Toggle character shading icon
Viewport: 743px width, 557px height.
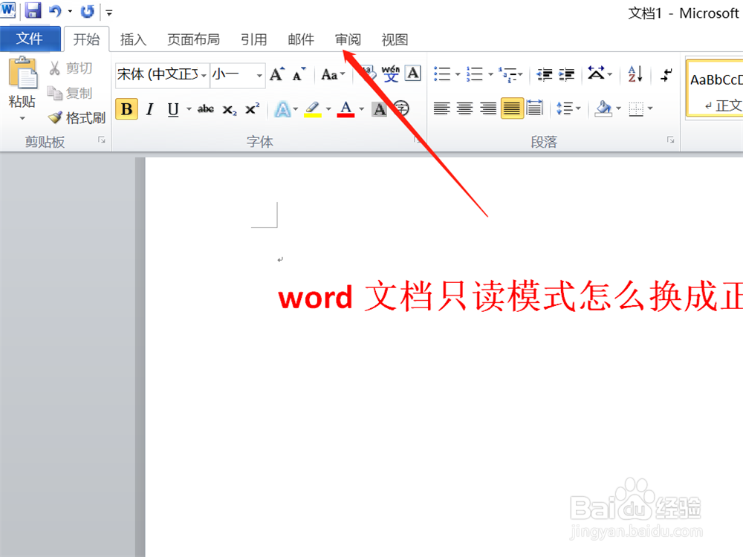click(x=380, y=109)
